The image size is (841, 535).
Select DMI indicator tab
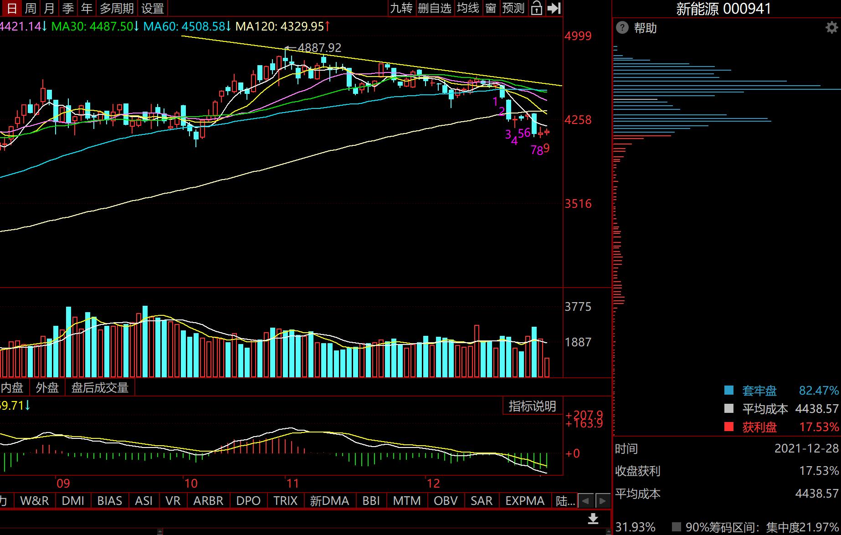(x=73, y=500)
